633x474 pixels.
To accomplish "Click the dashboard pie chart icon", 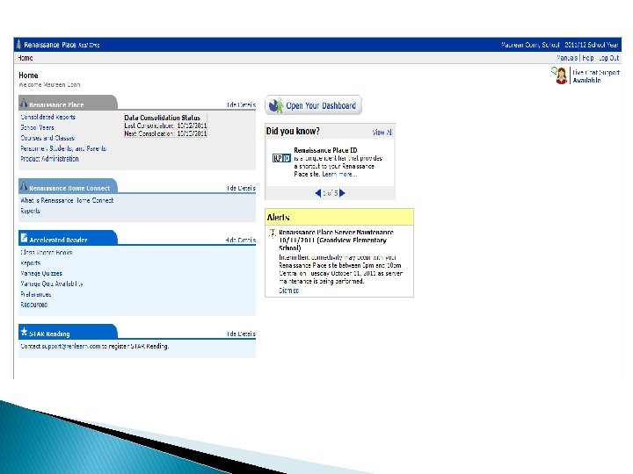I will click(276, 105).
